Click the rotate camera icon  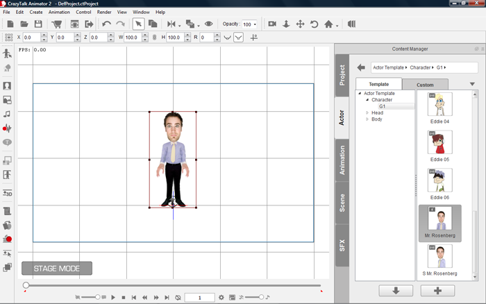click(x=314, y=24)
